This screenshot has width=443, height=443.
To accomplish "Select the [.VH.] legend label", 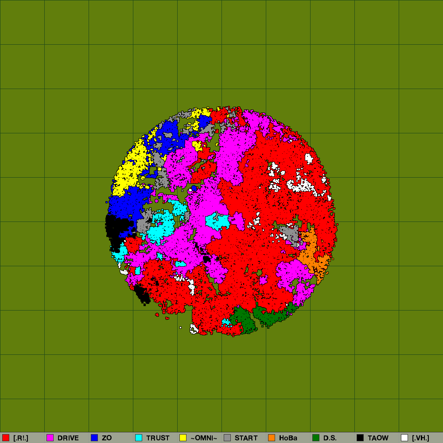I will click(x=420, y=438).
